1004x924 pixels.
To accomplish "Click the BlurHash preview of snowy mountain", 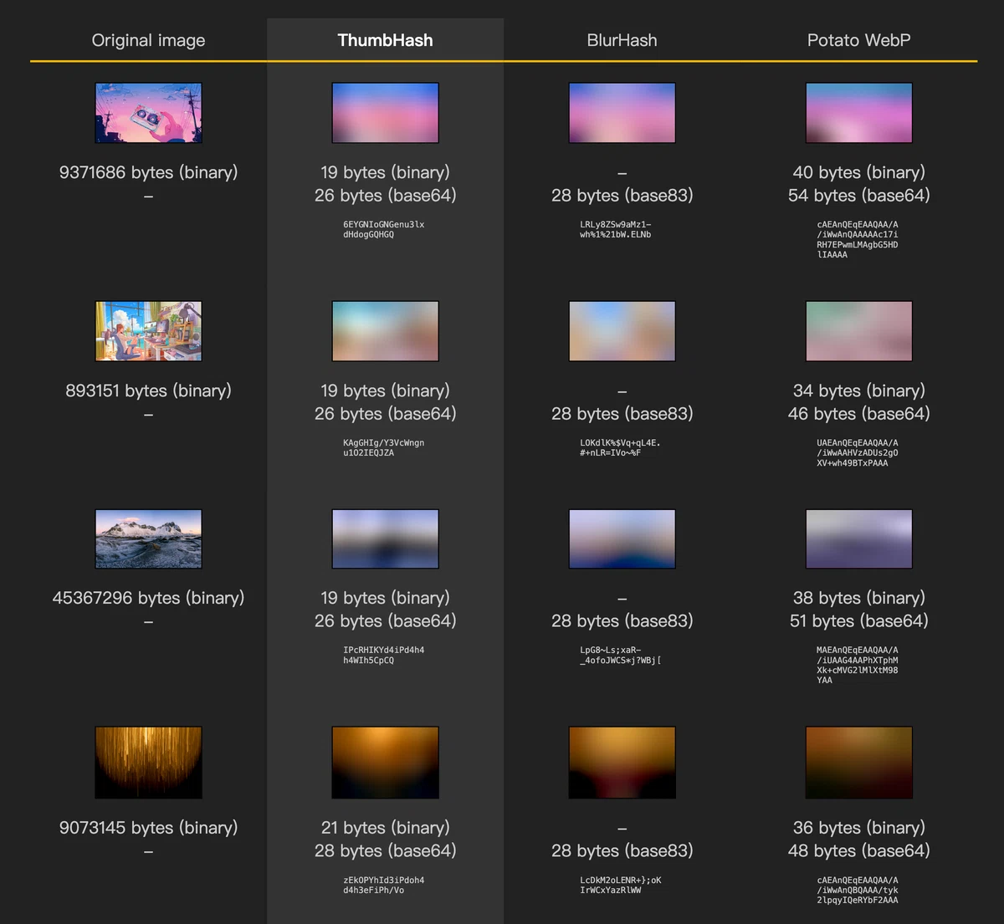I will click(x=622, y=539).
